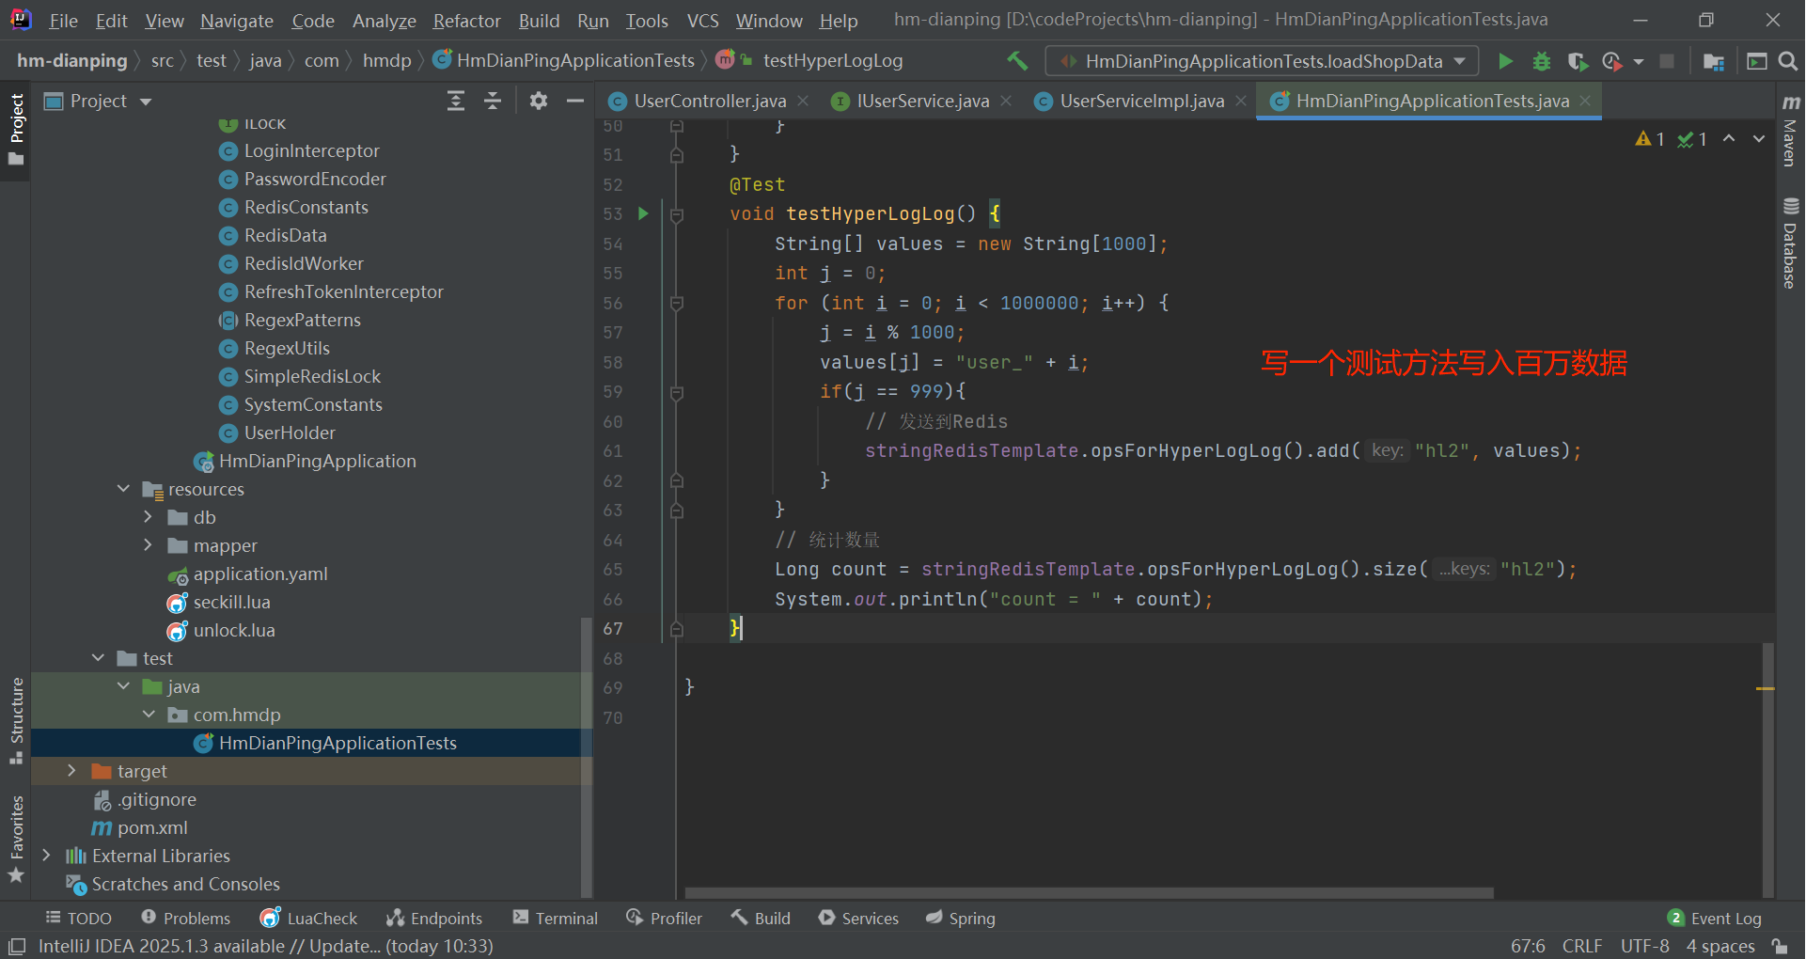The width and height of the screenshot is (1806, 959).
Task: Run loadShopData with the green play button
Action: click(x=1505, y=61)
